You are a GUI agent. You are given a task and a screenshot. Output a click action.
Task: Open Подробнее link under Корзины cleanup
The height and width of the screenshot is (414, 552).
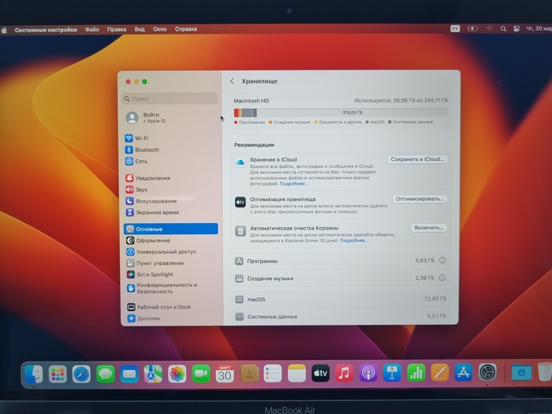coord(354,241)
